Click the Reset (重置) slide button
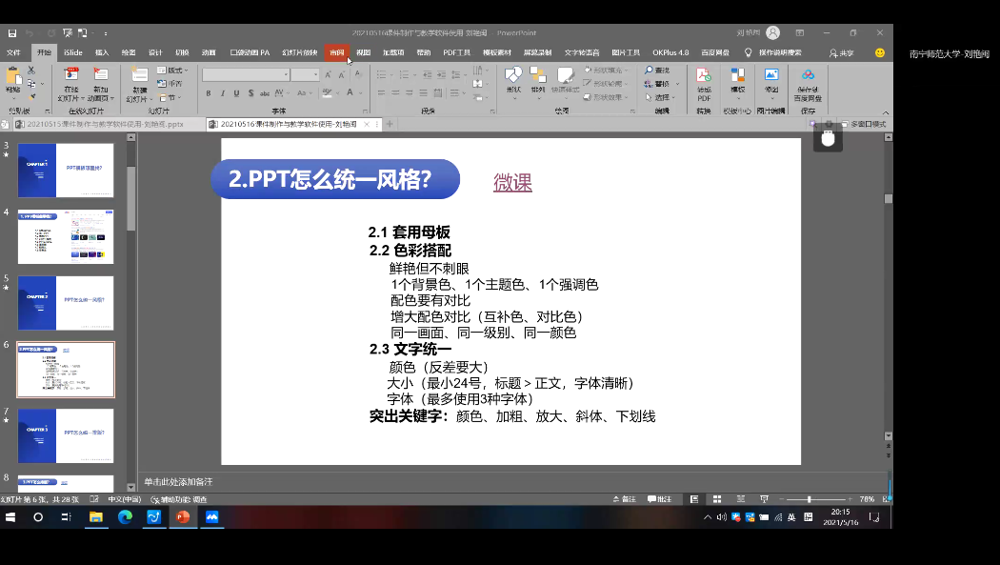Image resolution: width=1000 pixels, height=565 pixels. pyautogui.click(x=170, y=84)
